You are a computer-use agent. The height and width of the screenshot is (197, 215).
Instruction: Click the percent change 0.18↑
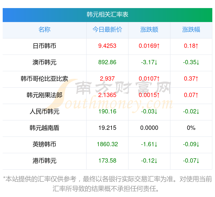pos(191,46)
